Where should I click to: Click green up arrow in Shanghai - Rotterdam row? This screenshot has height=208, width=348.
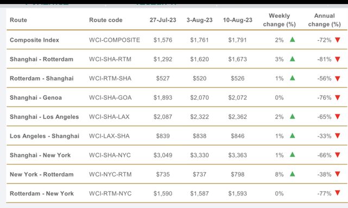pos(293,59)
